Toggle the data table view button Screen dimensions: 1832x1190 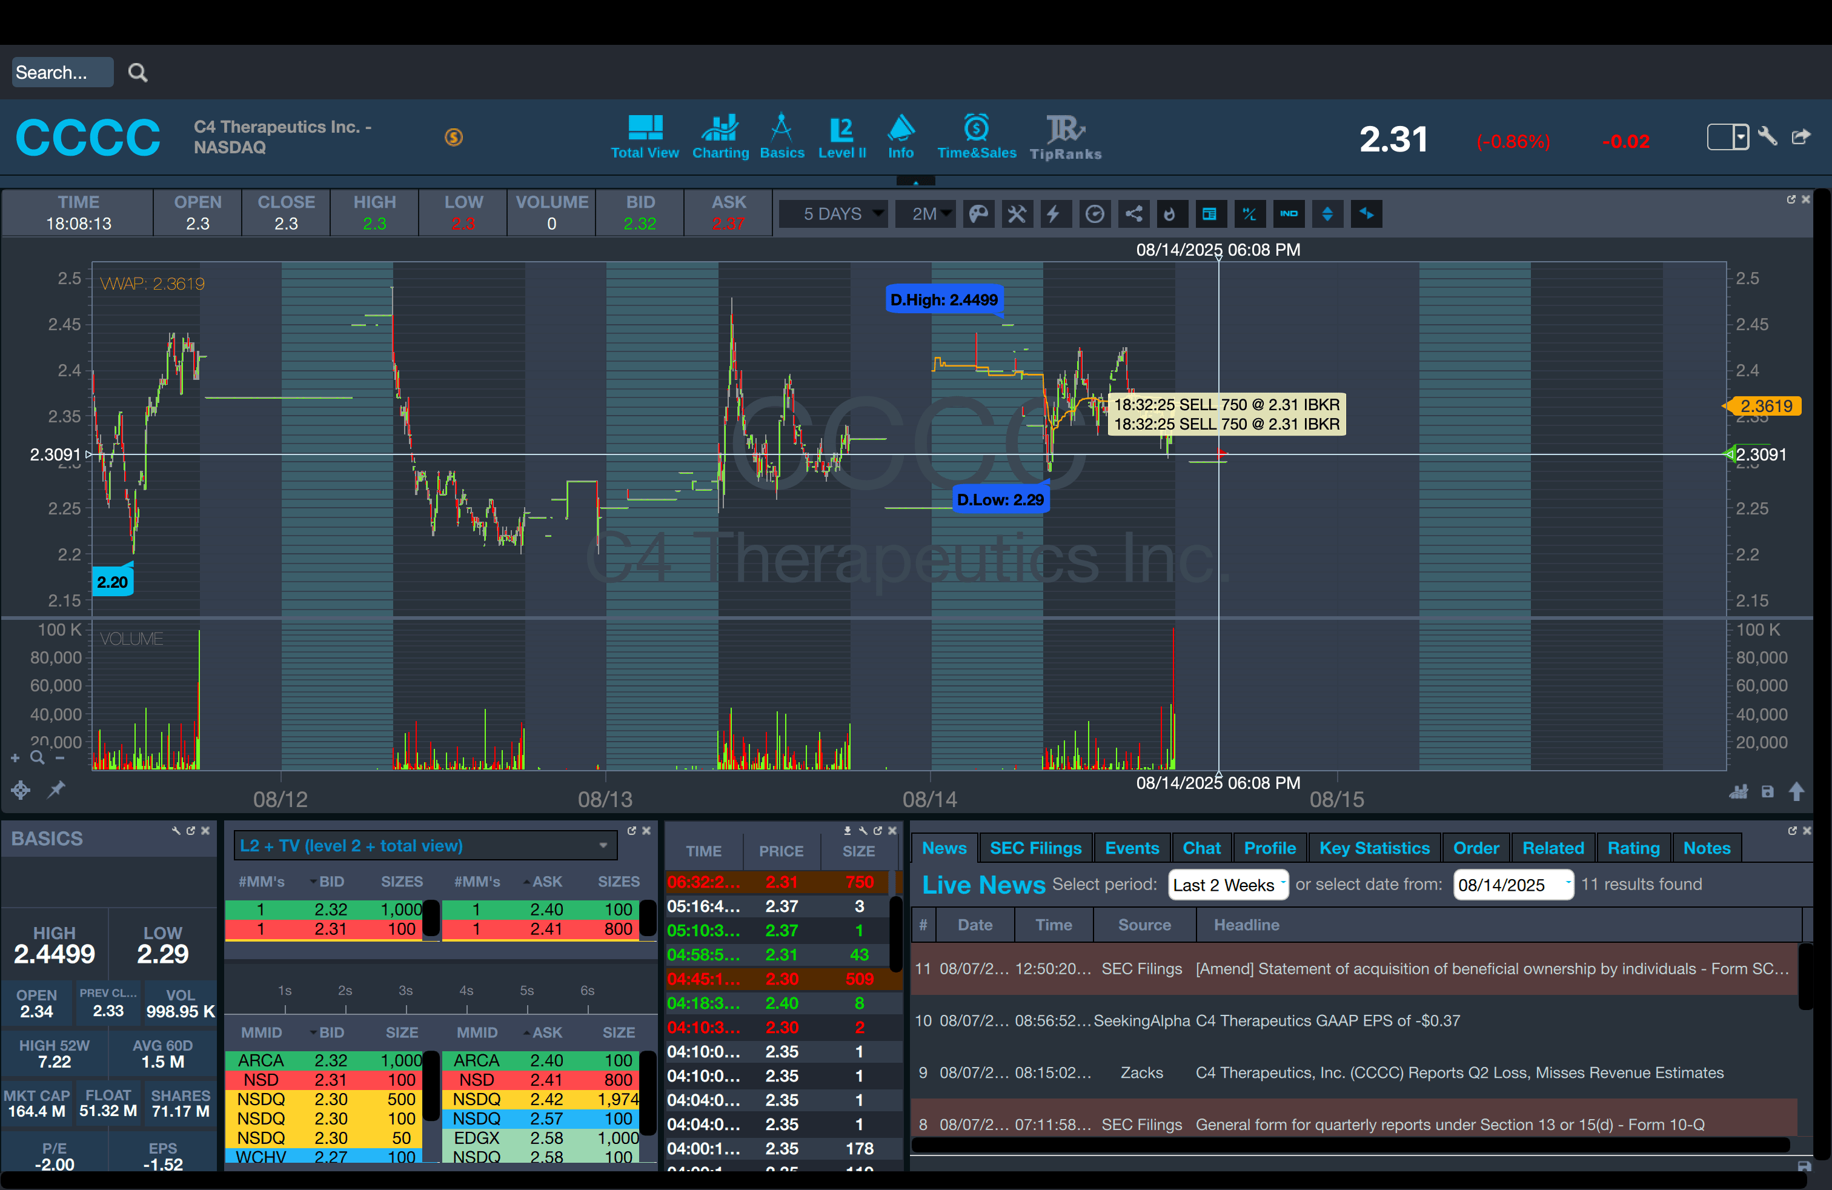point(1209,214)
